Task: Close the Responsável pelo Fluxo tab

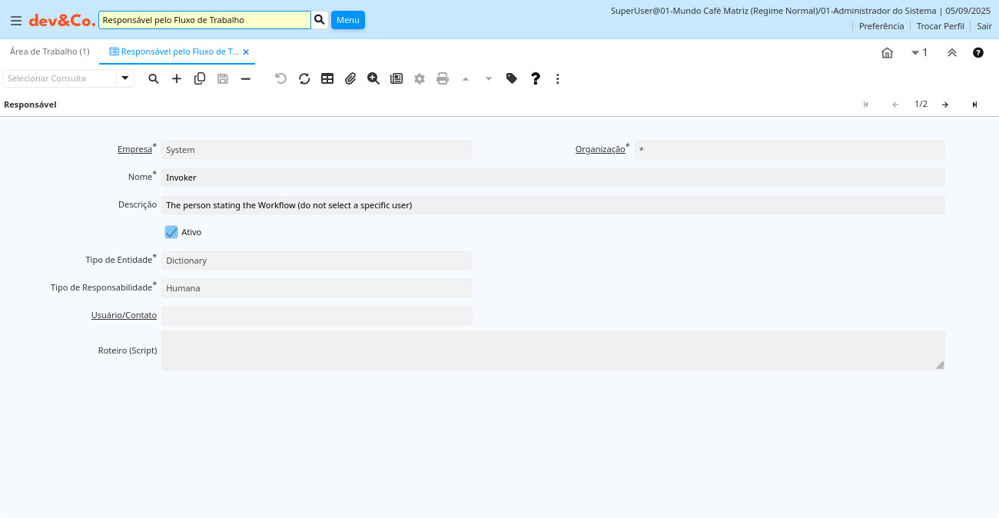Action: pyautogui.click(x=246, y=52)
